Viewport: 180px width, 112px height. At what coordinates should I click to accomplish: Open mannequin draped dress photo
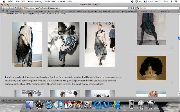(27, 45)
